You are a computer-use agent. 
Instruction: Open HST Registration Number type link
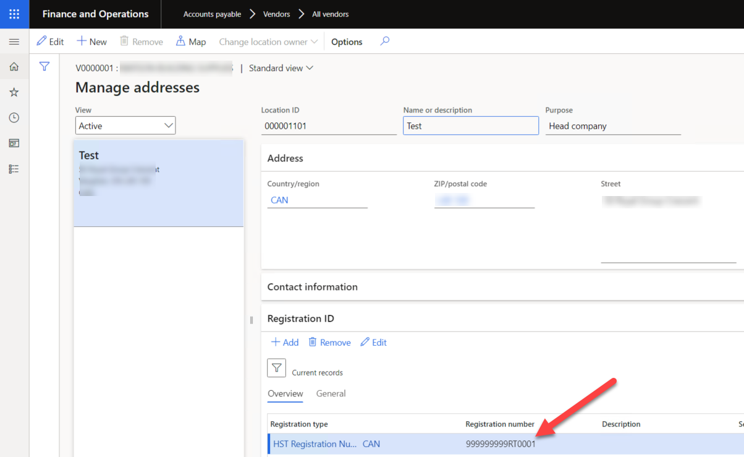pos(315,444)
